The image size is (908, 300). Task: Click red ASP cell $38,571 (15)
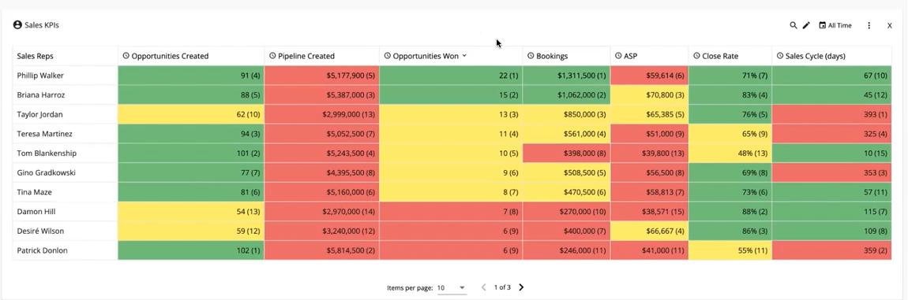[649, 212]
